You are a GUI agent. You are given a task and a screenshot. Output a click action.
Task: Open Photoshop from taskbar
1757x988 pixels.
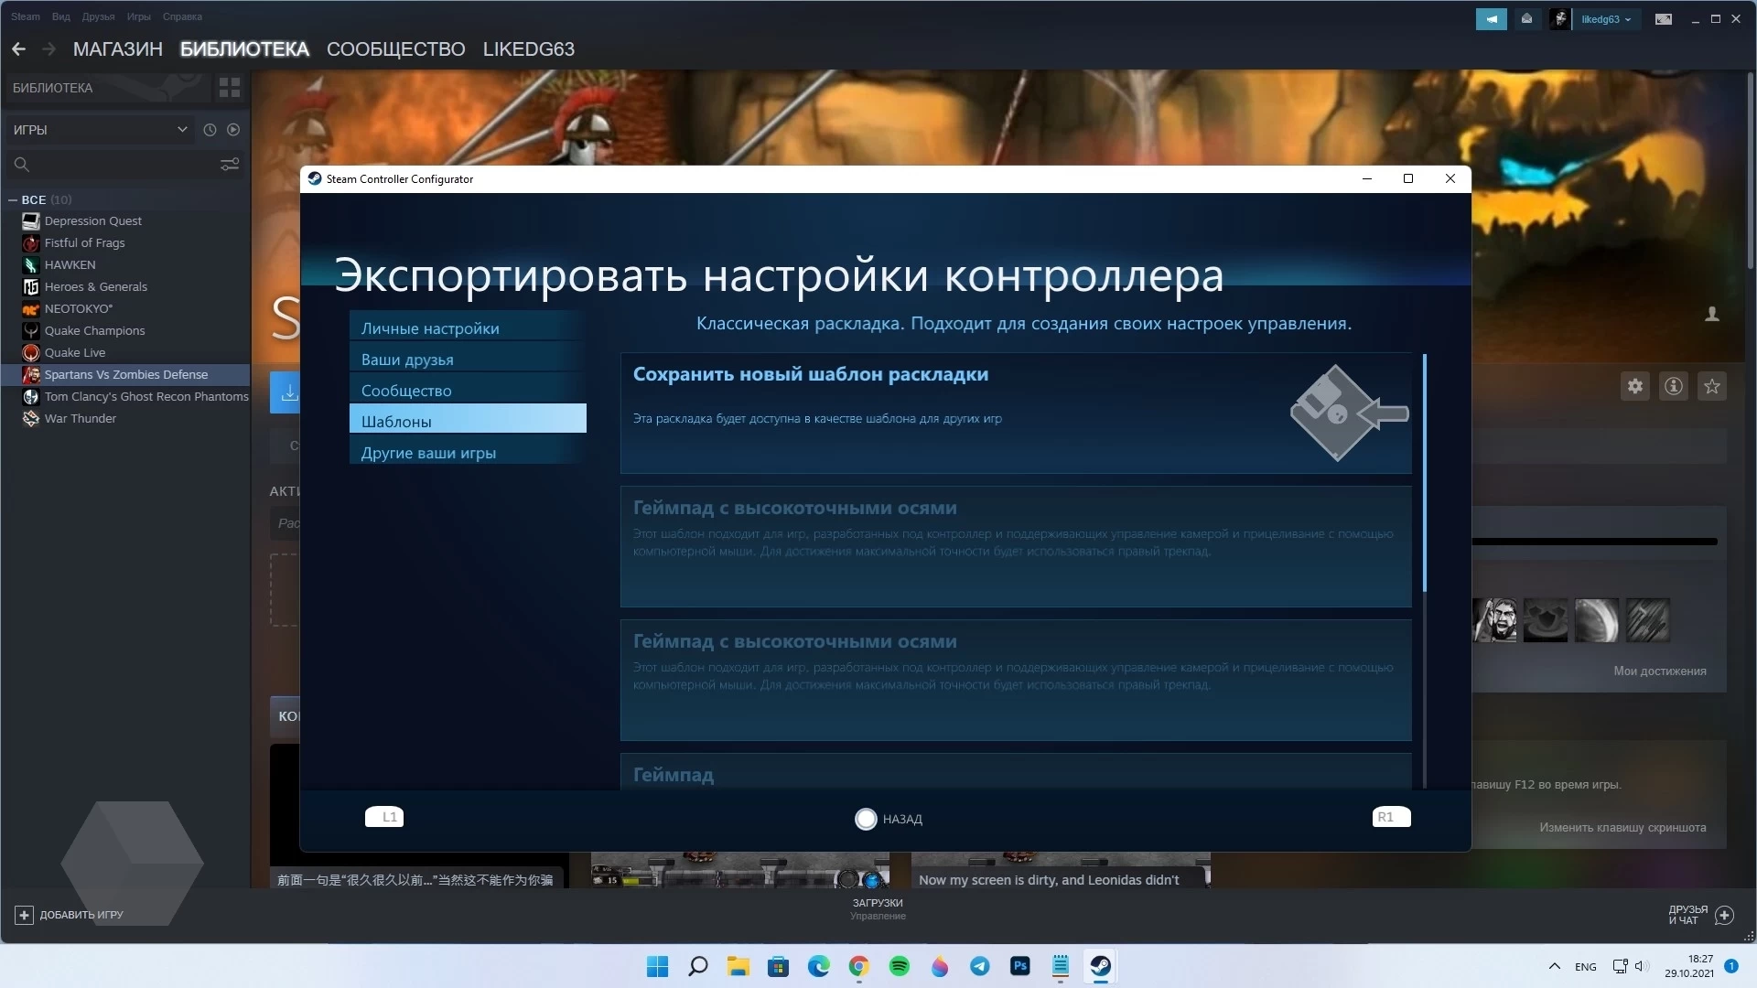(x=1020, y=966)
